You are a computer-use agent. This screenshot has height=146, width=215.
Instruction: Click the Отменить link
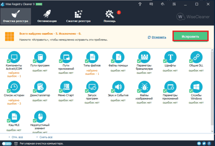(159, 37)
